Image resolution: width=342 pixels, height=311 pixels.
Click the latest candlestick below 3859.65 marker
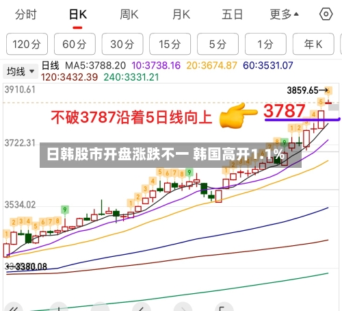(x=328, y=102)
